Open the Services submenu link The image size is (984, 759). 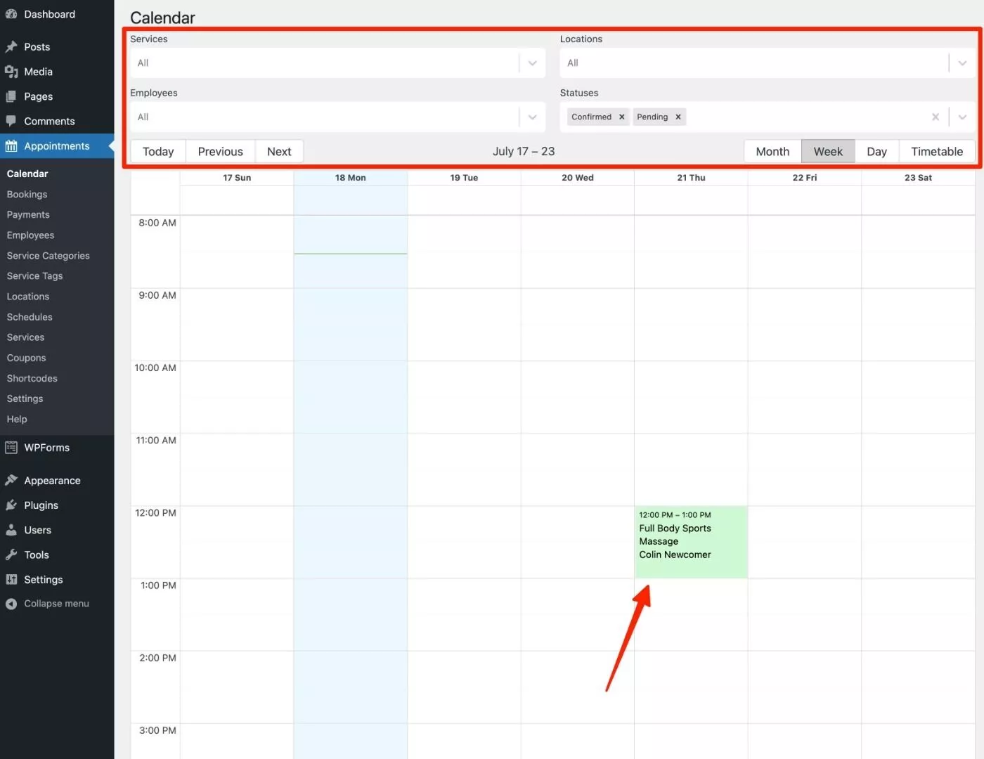tap(25, 337)
